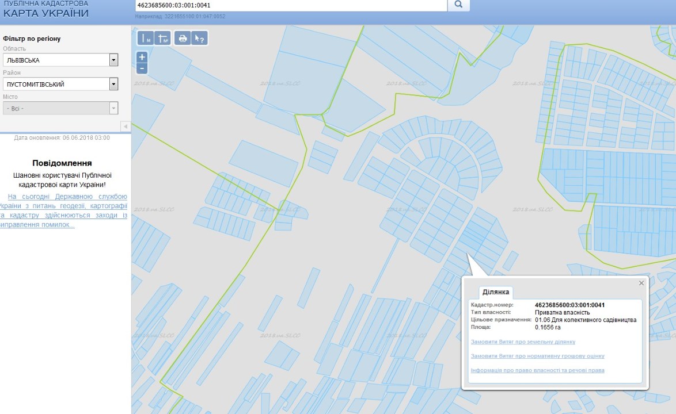The height and width of the screenshot is (414, 676).
Task: Click the cadastral number search field
Action: (291, 5)
